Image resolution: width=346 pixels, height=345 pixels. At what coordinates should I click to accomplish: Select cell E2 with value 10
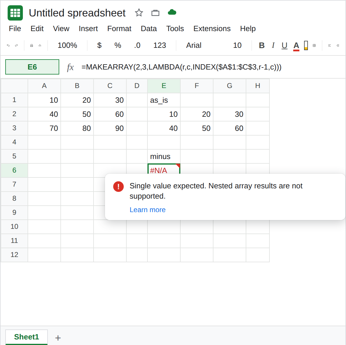pyautogui.click(x=164, y=114)
